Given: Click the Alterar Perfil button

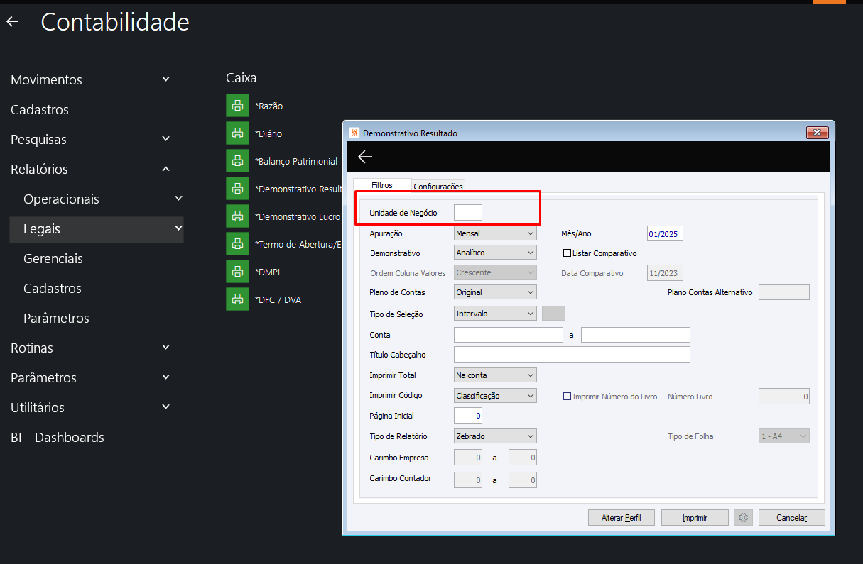Looking at the screenshot, I should click(x=622, y=517).
